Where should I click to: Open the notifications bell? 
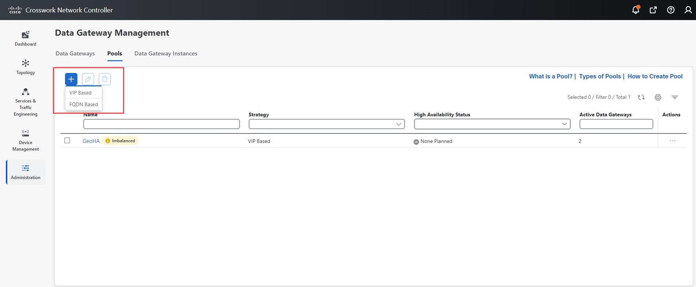[x=636, y=10]
